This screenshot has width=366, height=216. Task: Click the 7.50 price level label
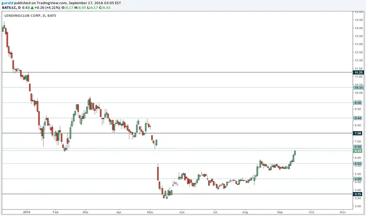358,134
